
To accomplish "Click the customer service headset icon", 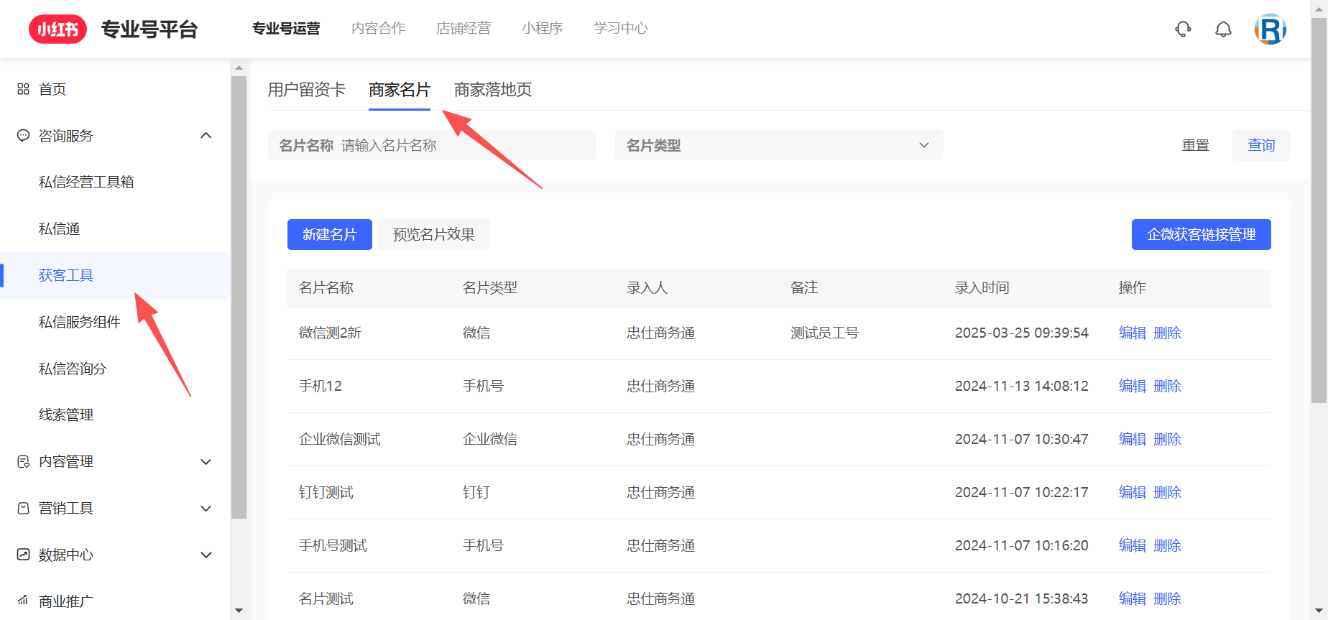I will [1183, 29].
